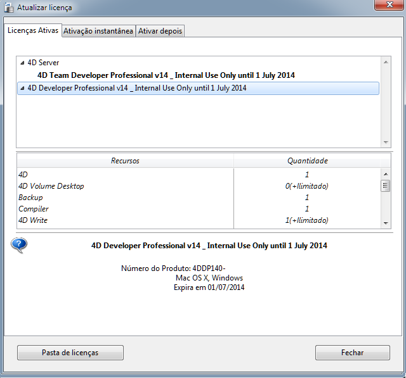
Task: Click the resources list scrollbar thumb
Action: tap(386, 186)
